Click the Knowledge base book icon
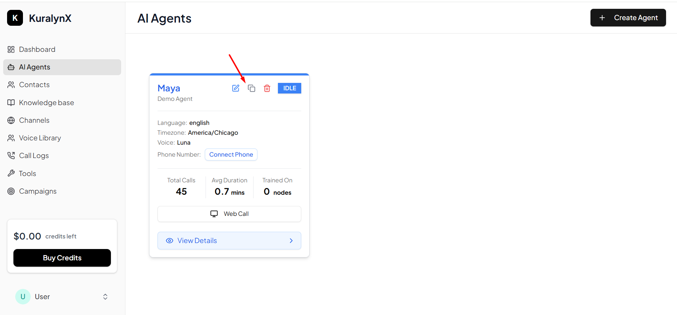677x315 pixels. 11,103
